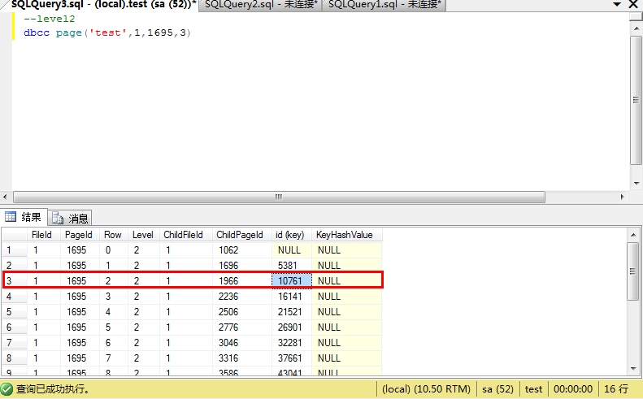
Task: Open the 结果 results tab
Action: pos(24,217)
